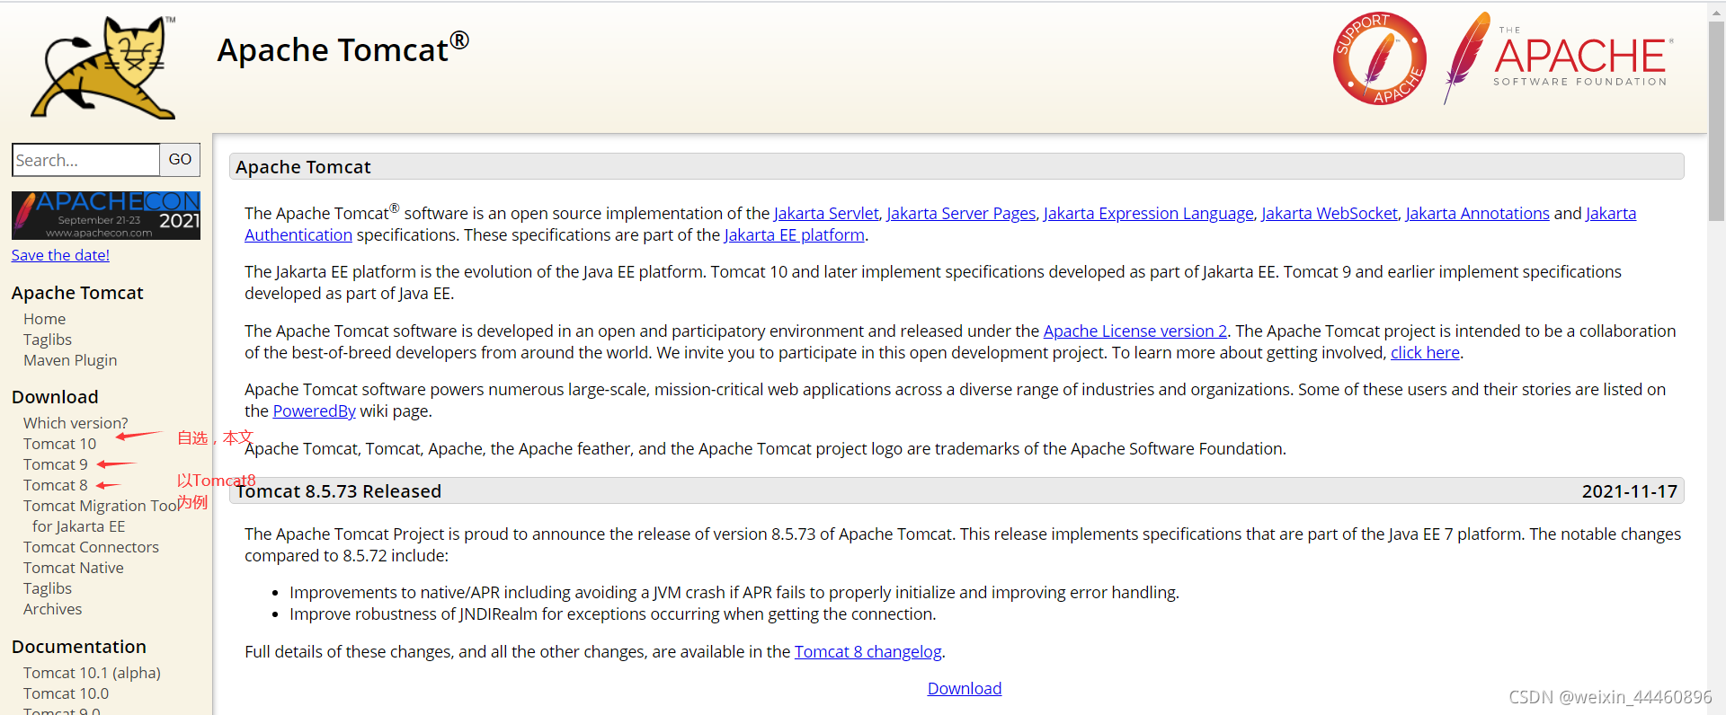Click the GO search button
The width and height of the screenshot is (1726, 715).
tap(180, 160)
